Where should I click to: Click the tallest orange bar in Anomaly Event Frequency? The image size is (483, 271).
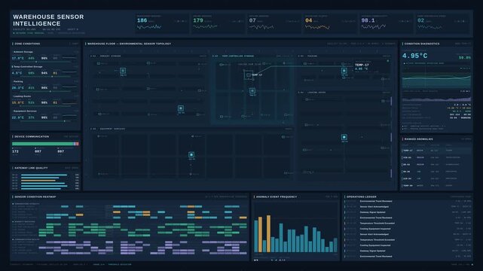[268, 234]
